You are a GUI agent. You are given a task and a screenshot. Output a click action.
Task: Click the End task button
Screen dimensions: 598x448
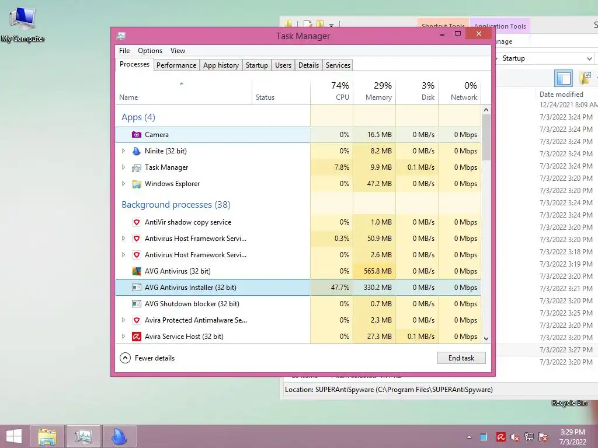click(461, 358)
